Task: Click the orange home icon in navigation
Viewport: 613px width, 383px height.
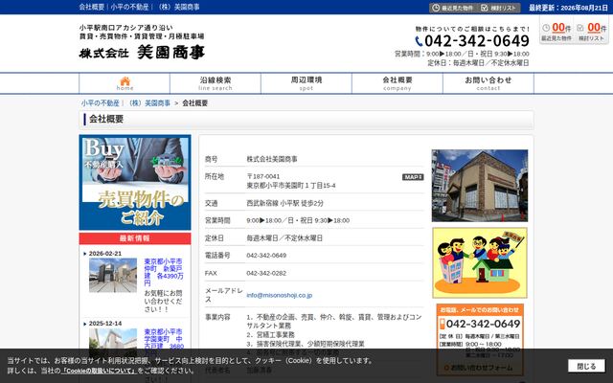Action: 125,83
